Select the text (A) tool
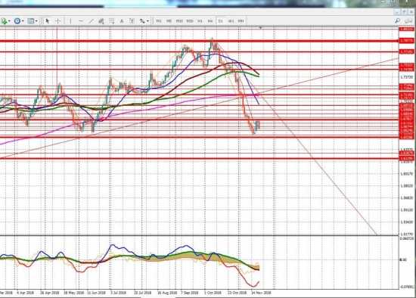 [x=122, y=21]
